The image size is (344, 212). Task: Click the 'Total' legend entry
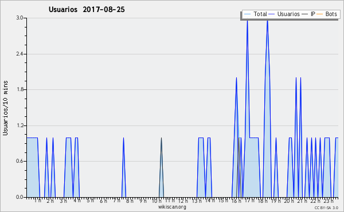tap(255, 14)
